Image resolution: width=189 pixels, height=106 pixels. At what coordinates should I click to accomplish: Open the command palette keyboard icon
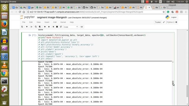point(82,27)
